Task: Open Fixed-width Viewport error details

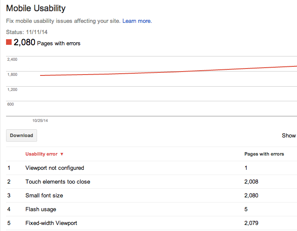Action: 51,223
